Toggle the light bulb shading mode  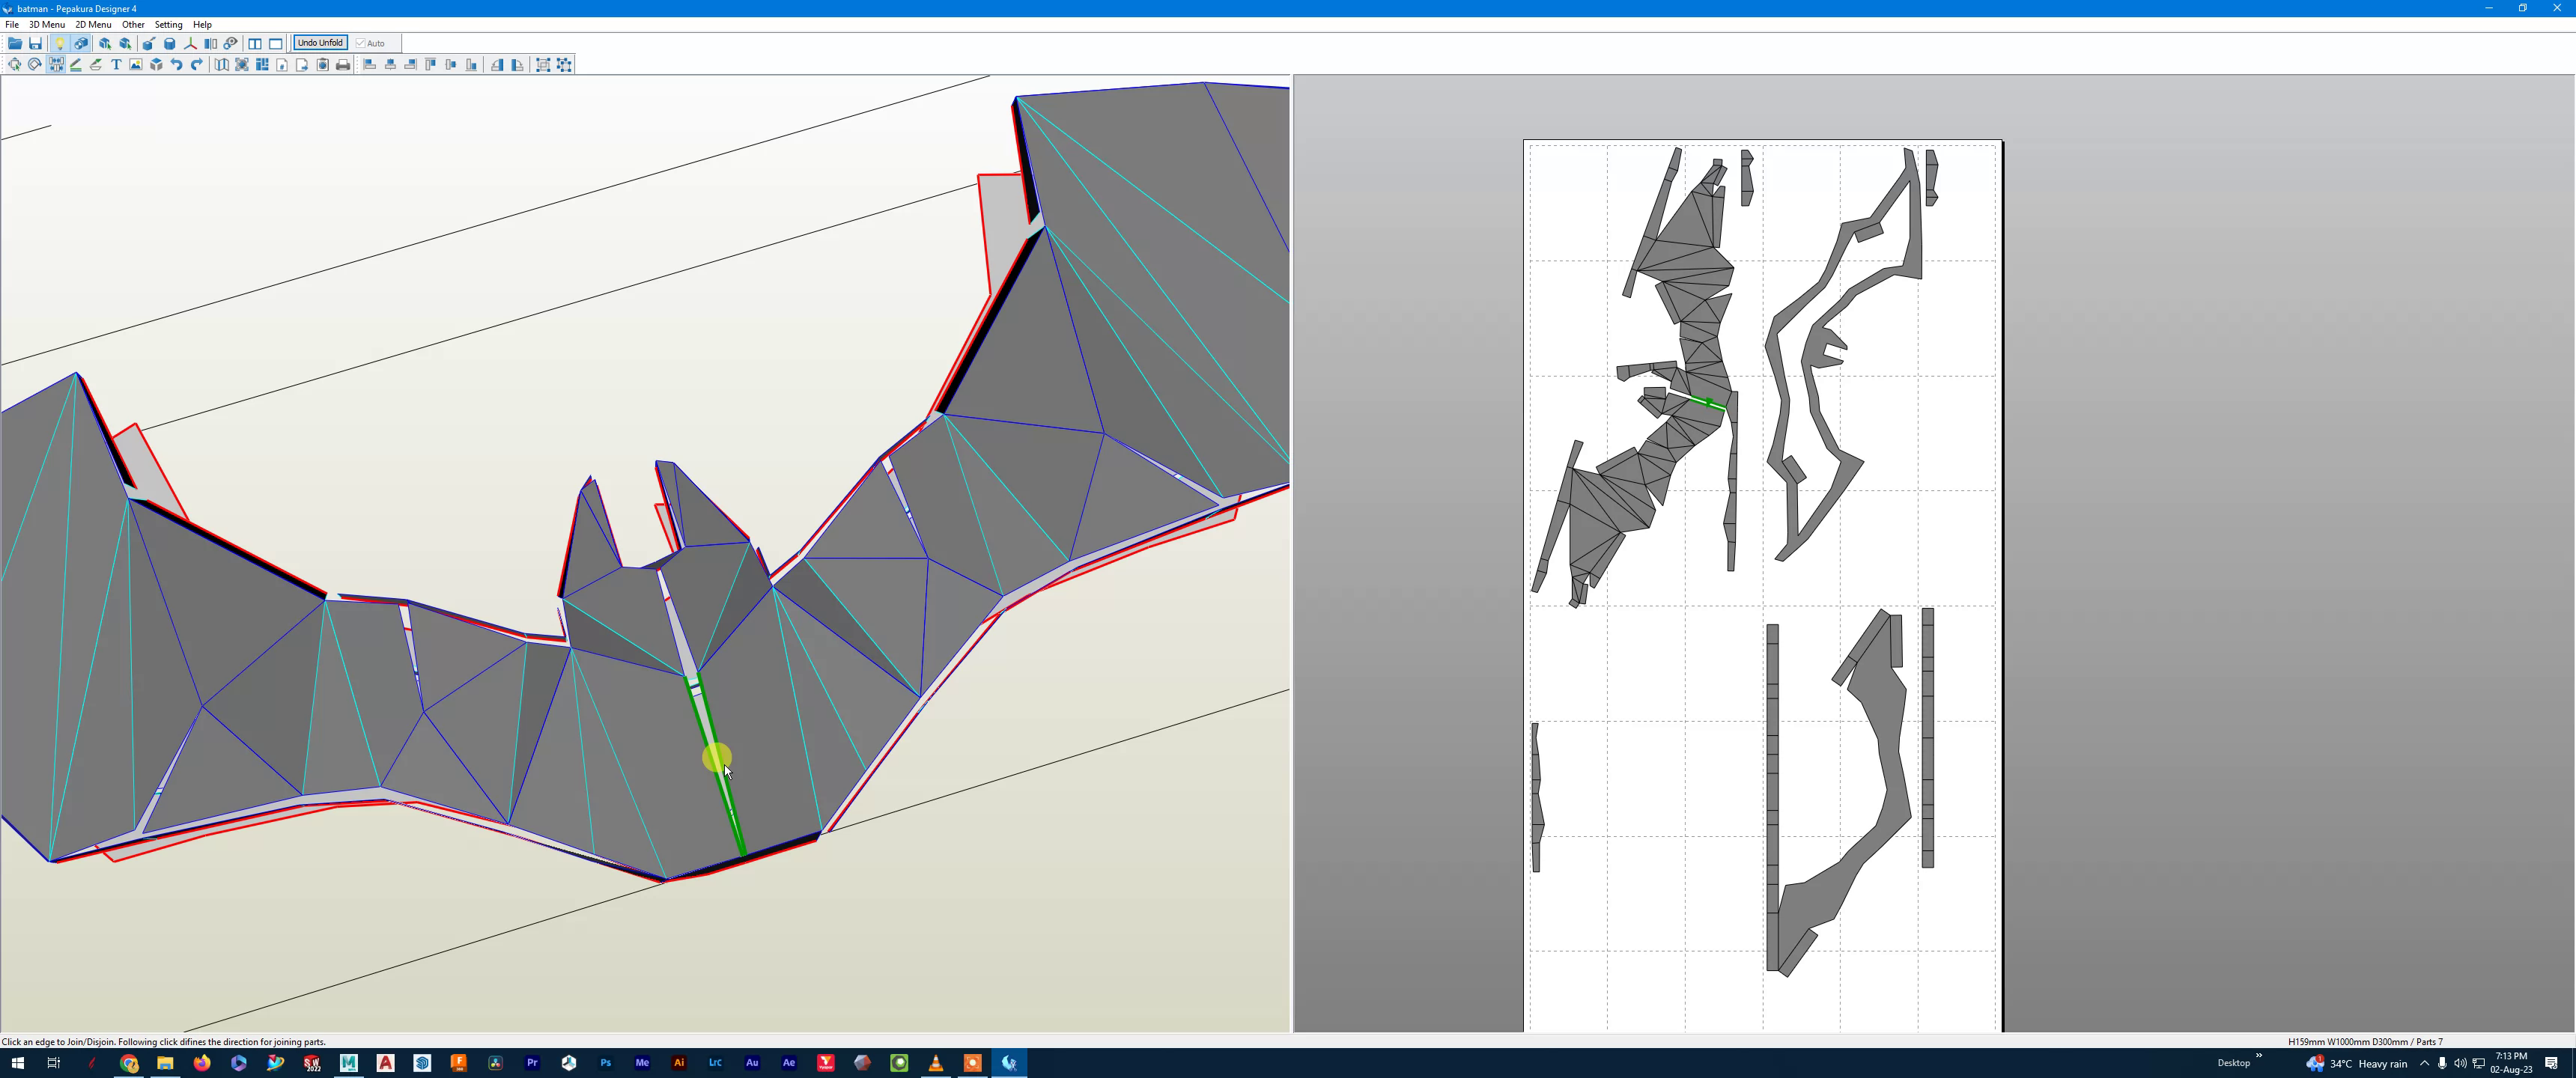tap(60, 44)
